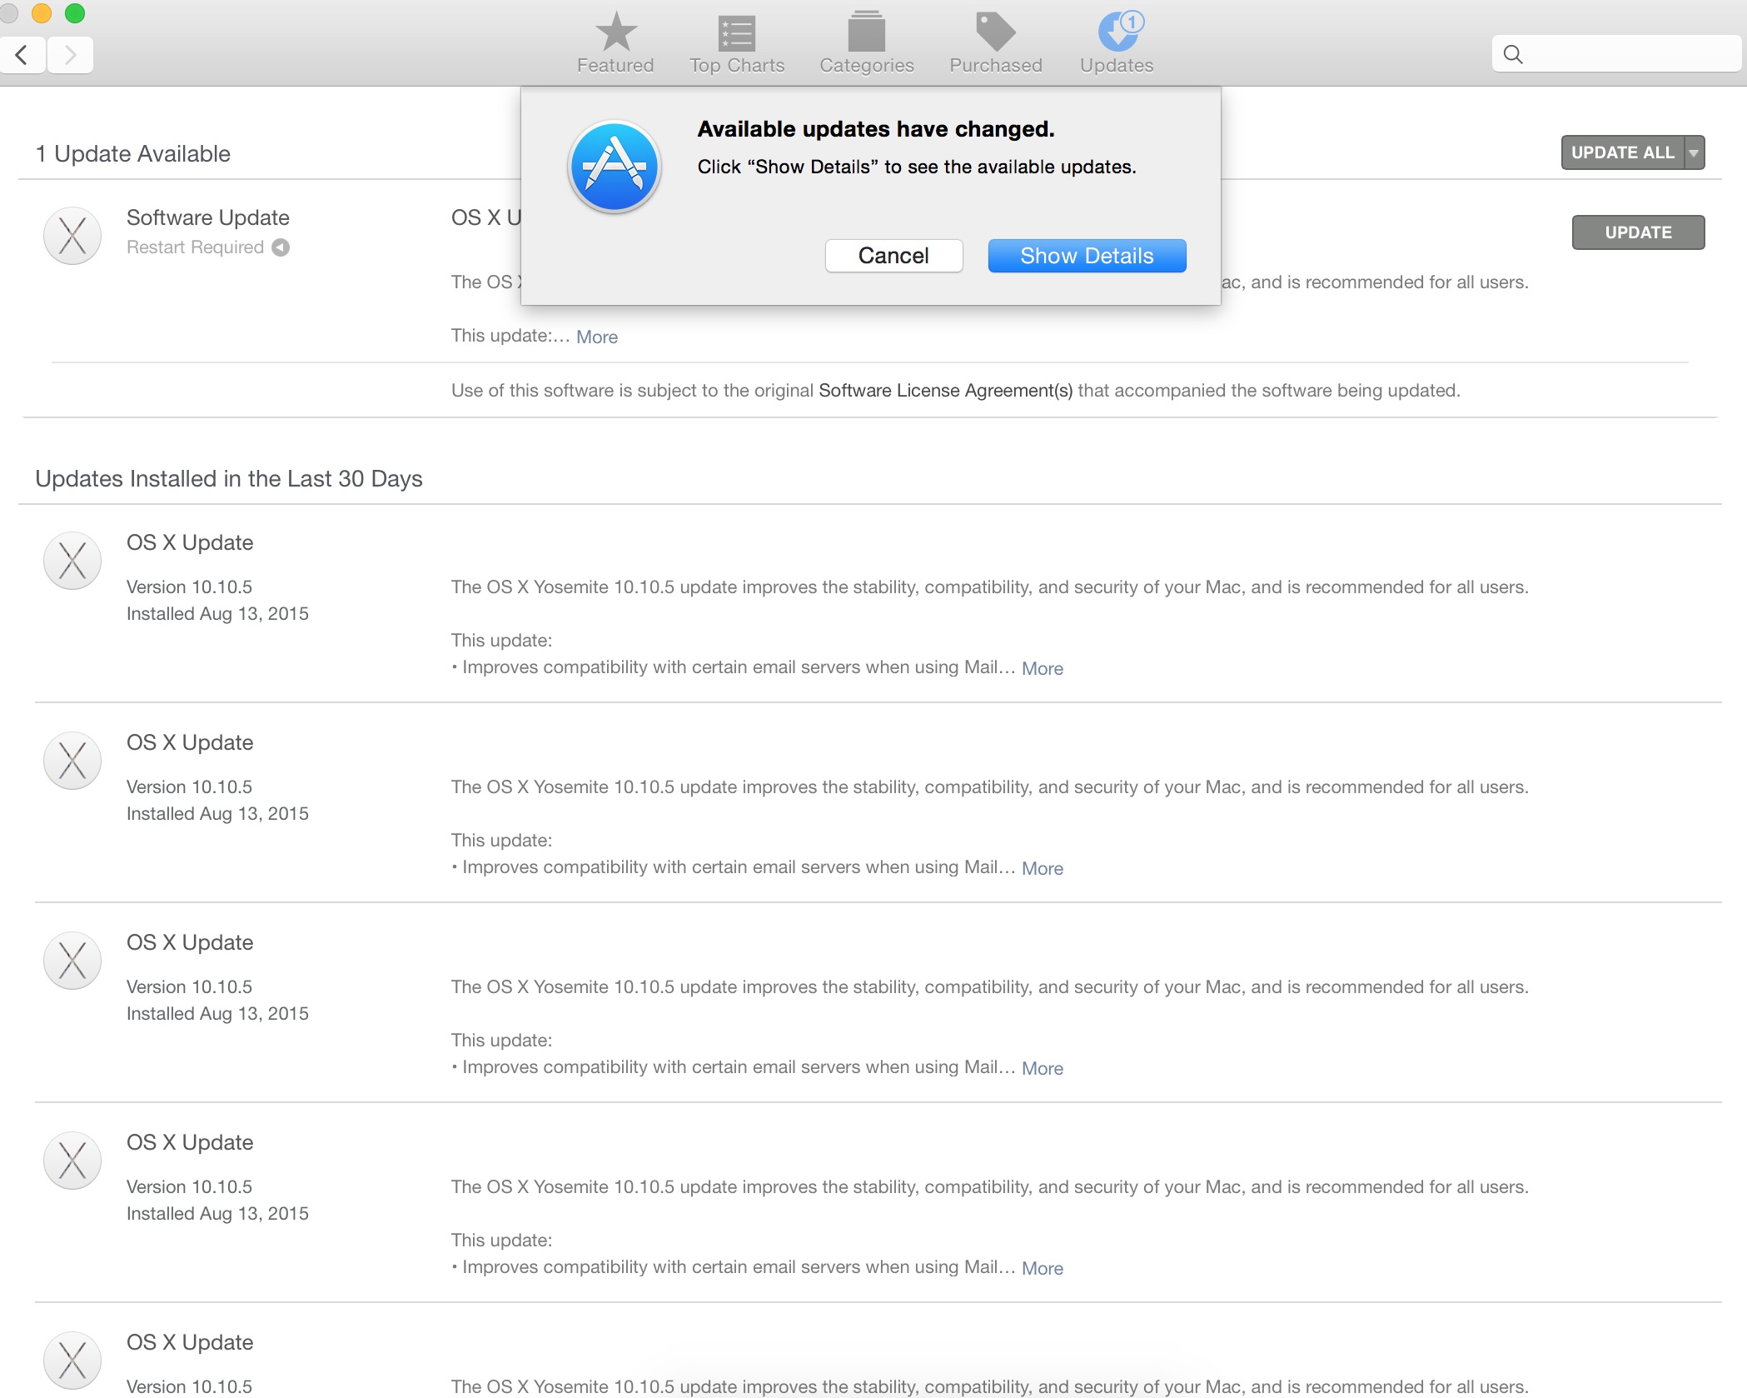Open the Top Charts list icon
The image size is (1747, 1398).
[x=736, y=33]
